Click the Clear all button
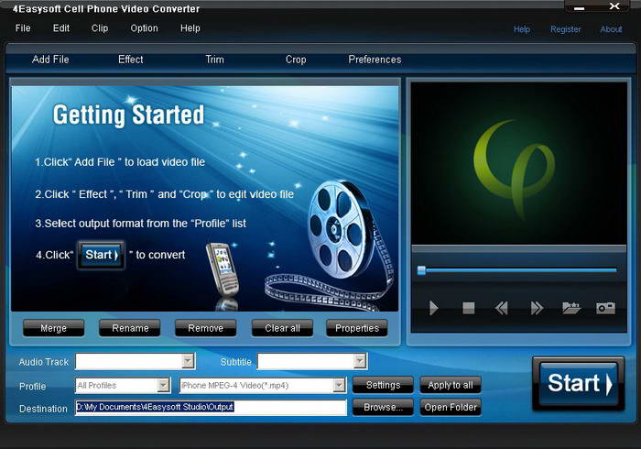Image resolution: width=641 pixels, height=449 pixels. click(x=282, y=328)
